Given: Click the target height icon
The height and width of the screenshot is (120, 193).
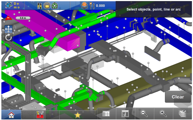Looking at the screenshot, I should (91, 5).
